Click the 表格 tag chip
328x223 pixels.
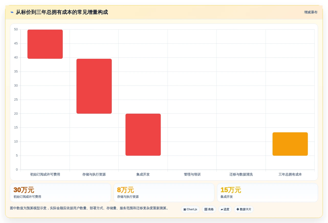[x=209, y=209]
